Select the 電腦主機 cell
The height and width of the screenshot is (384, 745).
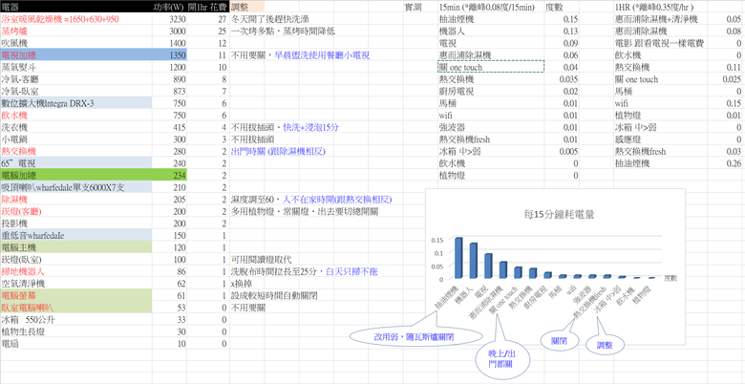click(76, 247)
